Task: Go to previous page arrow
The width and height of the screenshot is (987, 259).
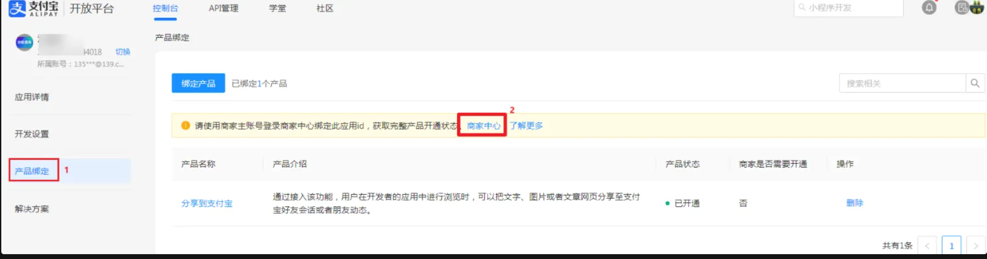Action: pos(927,245)
